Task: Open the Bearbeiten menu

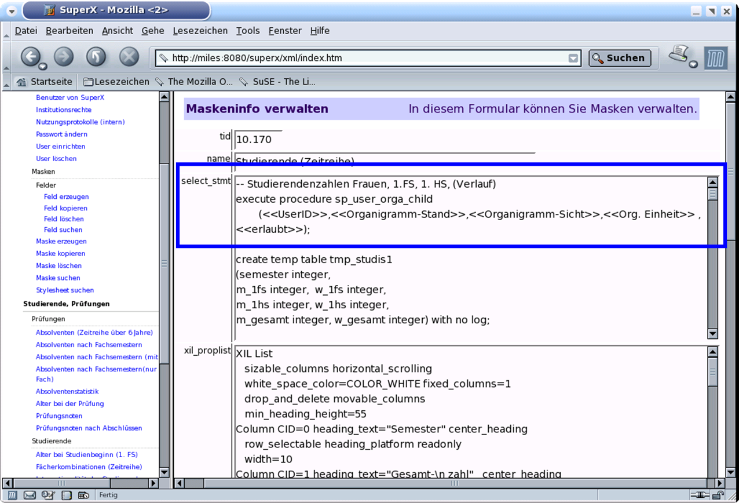Action: [x=69, y=31]
